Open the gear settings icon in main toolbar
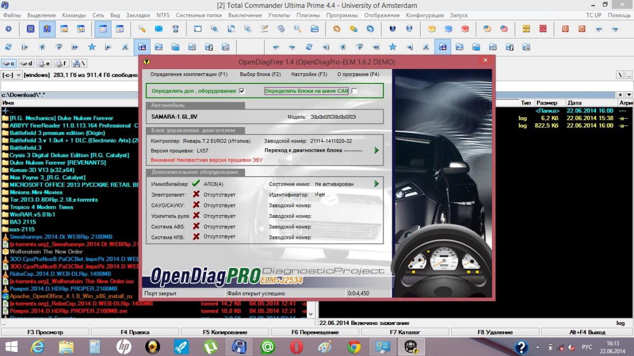This screenshot has height=356, width=634. pyautogui.click(x=8, y=29)
